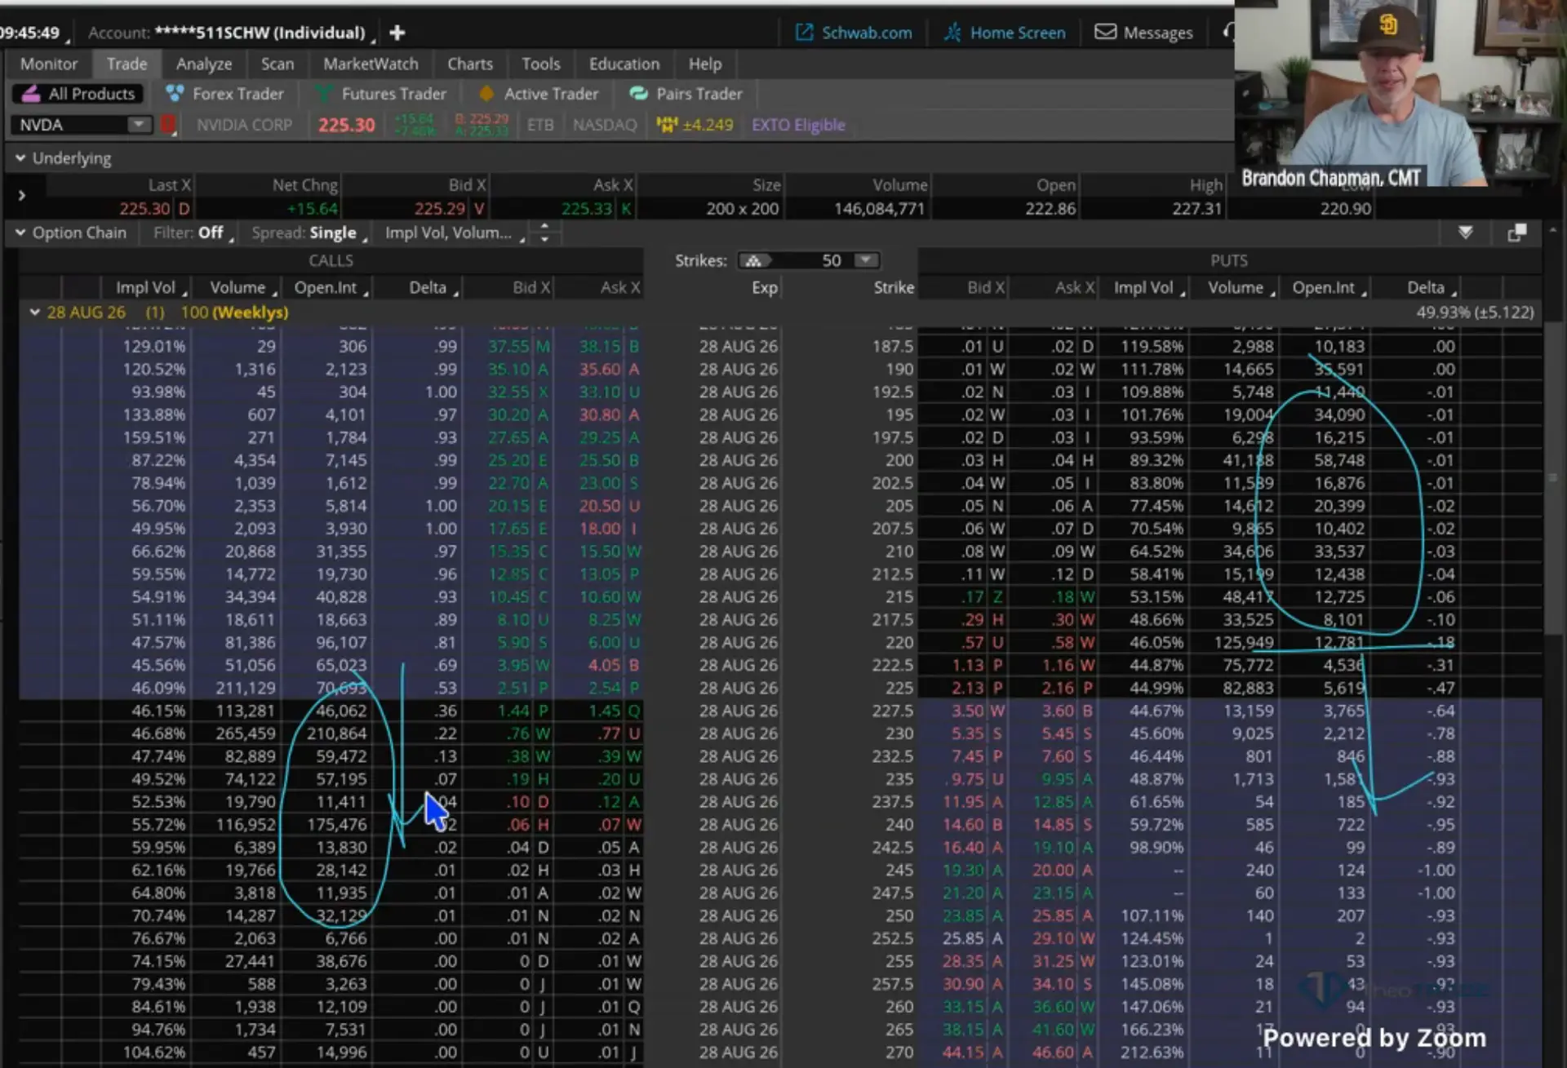The width and height of the screenshot is (1567, 1068).
Task: Open the Active Trader sub-tab
Action: (x=539, y=94)
